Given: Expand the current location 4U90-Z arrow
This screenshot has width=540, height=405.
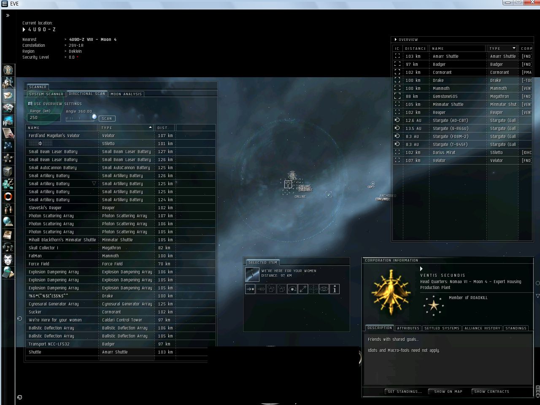Looking at the screenshot, I should click(x=24, y=30).
